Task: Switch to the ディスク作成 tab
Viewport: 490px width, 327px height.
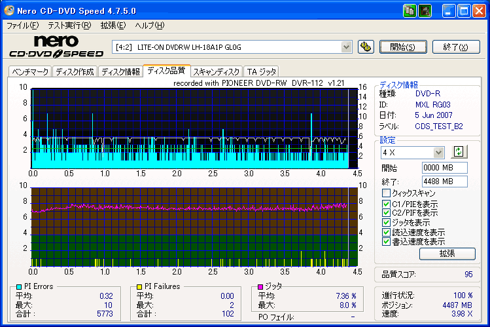Action: (x=75, y=71)
